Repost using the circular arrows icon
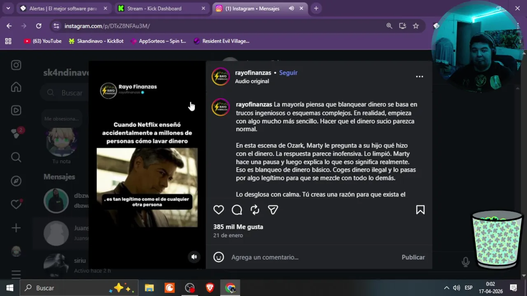527x296 pixels. click(255, 210)
